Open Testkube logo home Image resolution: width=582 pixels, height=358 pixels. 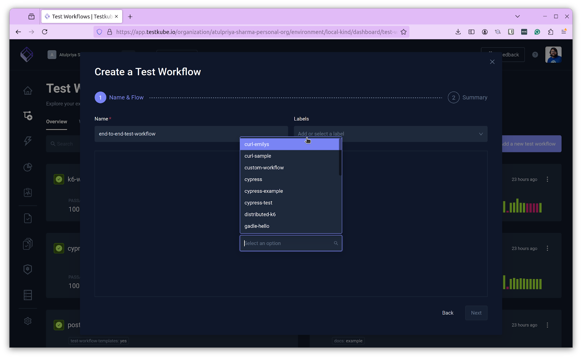(27, 55)
